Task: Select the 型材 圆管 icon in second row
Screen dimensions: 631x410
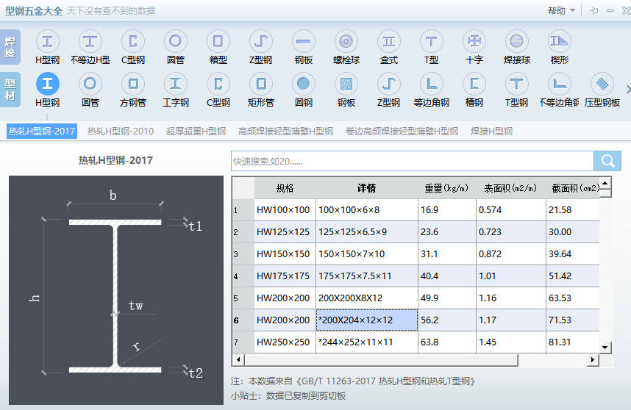Action: [90, 84]
